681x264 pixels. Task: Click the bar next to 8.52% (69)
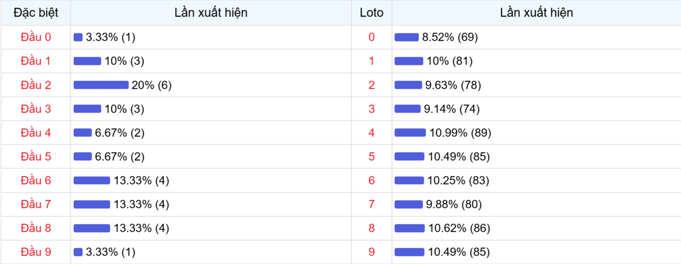[406, 37]
